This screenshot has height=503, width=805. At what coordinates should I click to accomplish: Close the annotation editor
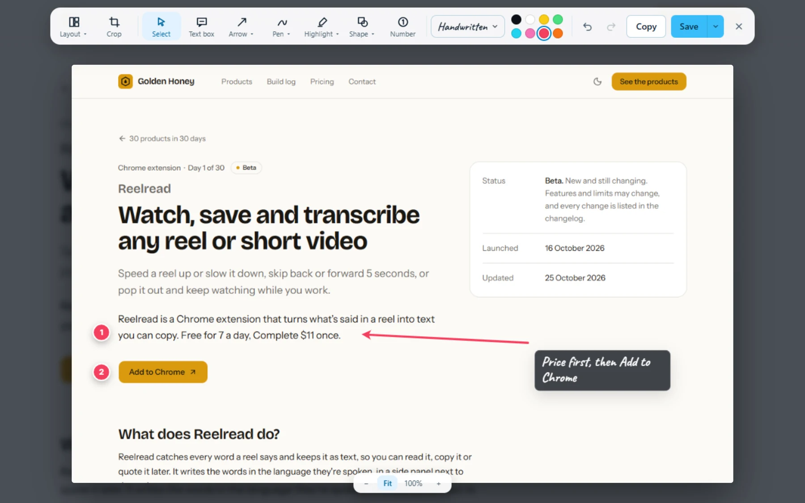click(739, 26)
